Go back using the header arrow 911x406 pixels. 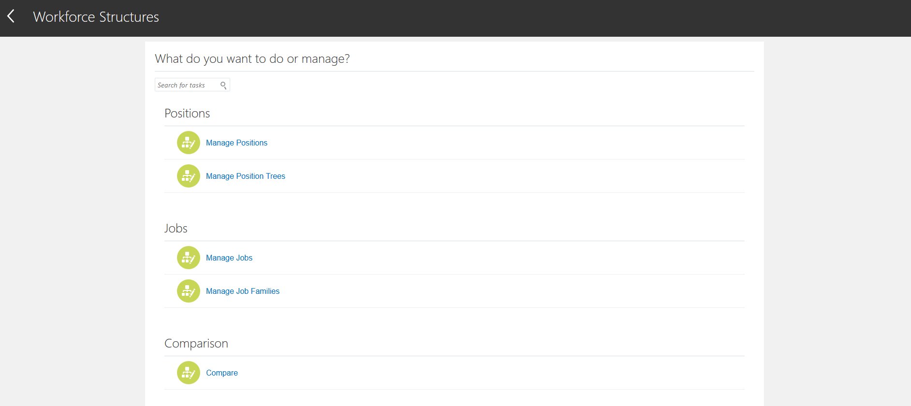click(11, 16)
